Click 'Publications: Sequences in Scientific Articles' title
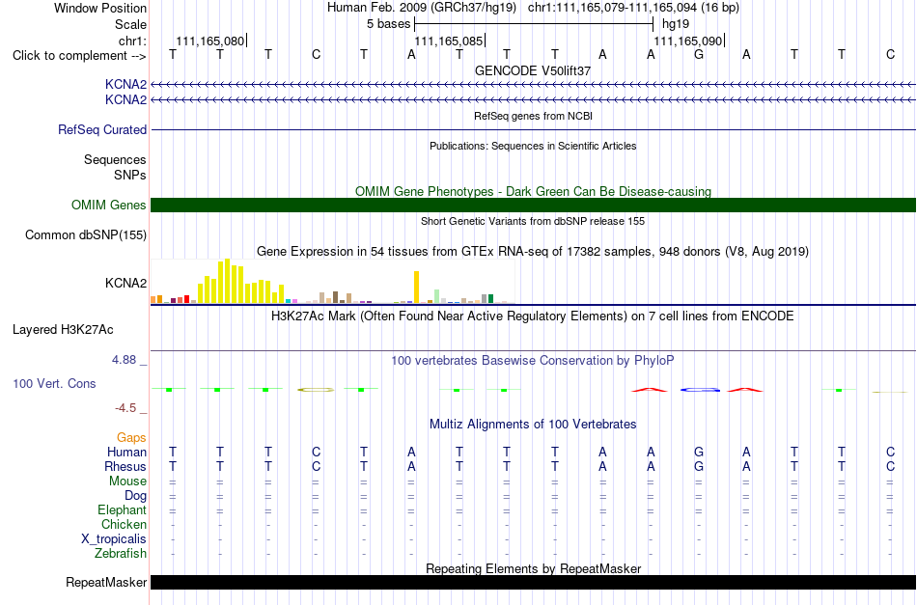 (533, 146)
